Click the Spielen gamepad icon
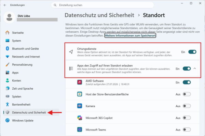The width and height of the screenshot is (205, 136). [8, 96]
